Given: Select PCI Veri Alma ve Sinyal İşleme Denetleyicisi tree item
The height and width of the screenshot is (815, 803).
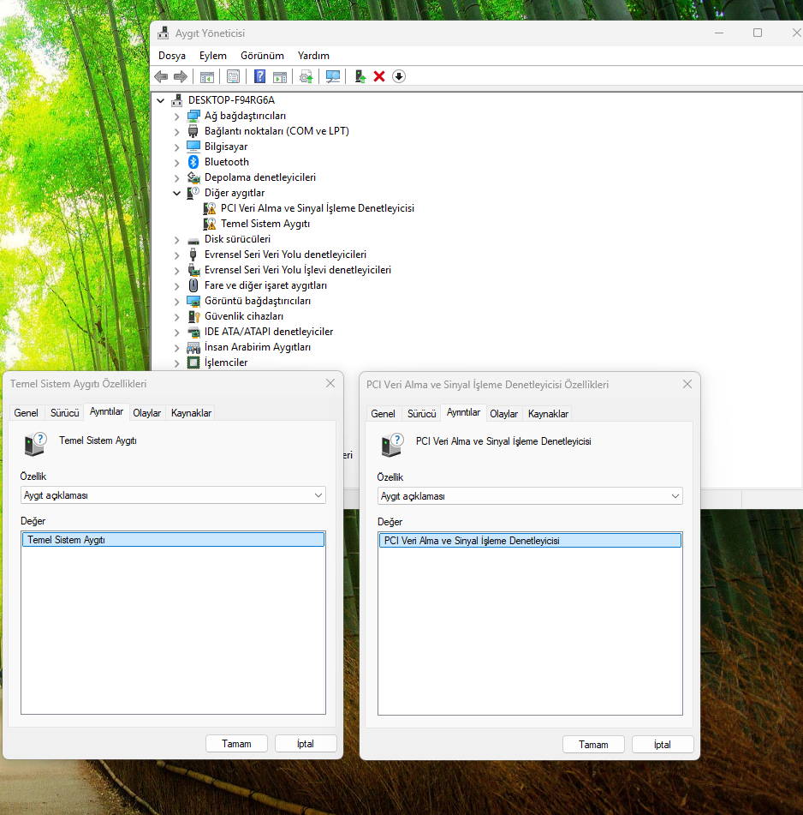Looking at the screenshot, I should coord(317,208).
